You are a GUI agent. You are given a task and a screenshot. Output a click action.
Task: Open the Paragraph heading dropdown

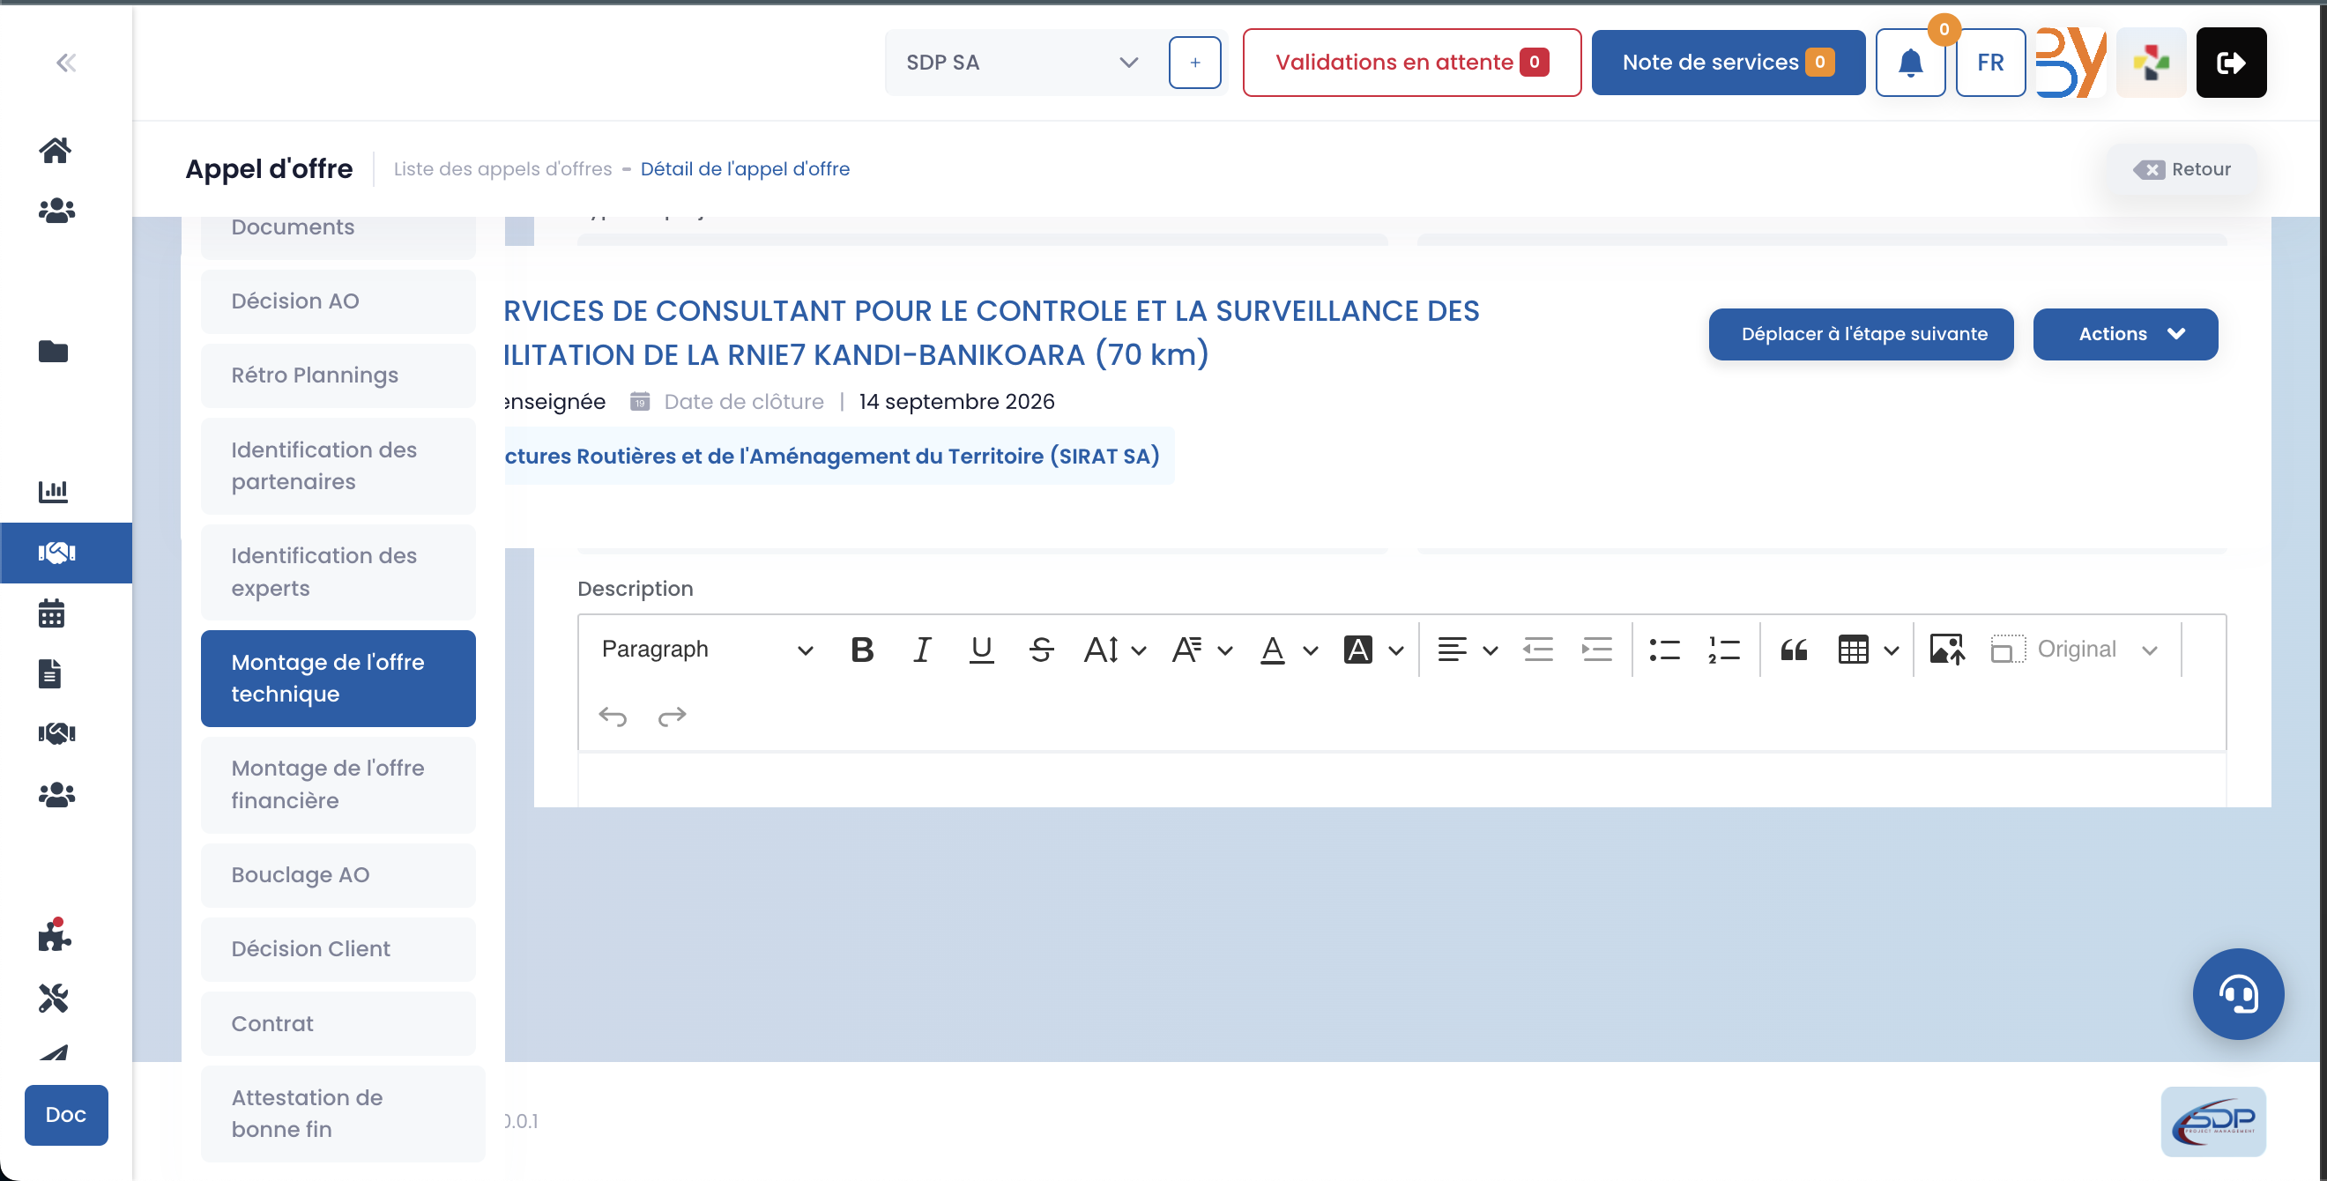tap(706, 650)
